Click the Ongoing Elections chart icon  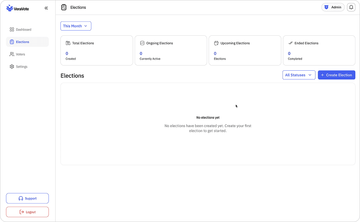[x=142, y=43]
